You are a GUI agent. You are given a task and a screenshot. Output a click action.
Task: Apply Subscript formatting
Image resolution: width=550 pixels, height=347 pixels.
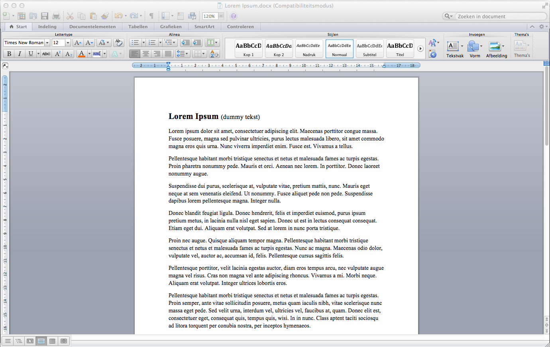coord(69,54)
